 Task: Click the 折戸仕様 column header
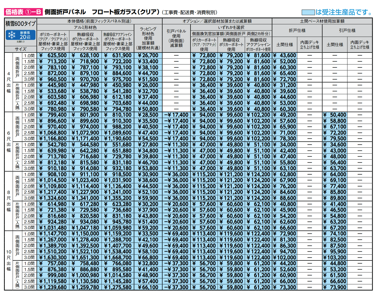(297, 31)
